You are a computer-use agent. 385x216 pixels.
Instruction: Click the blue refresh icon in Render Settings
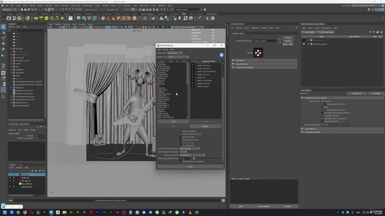click(221, 55)
